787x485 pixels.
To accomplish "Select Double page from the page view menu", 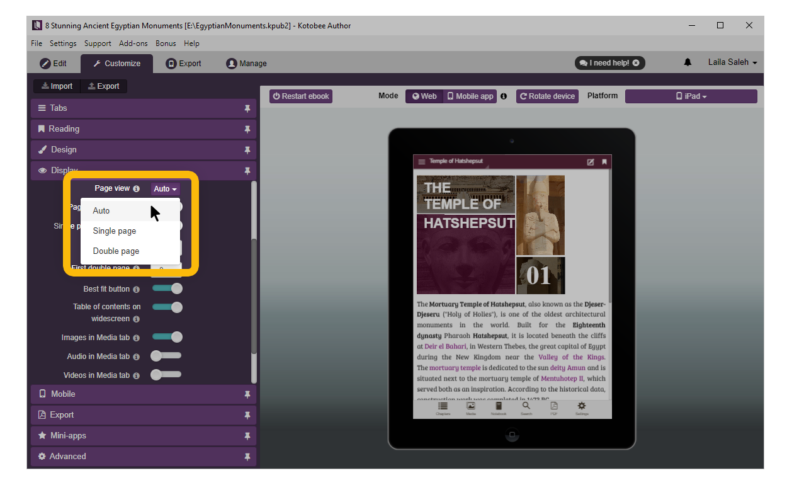I will [x=130, y=251].
